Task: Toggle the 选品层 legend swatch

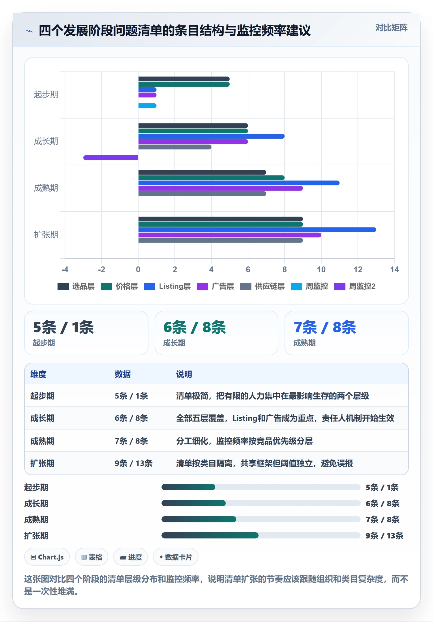Action: pyautogui.click(x=63, y=287)
